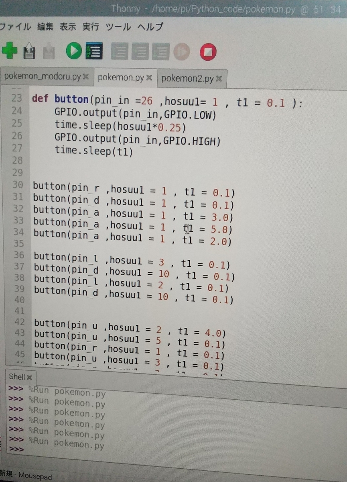Viewport: 347px width, 482px height.
Task: Open the 表示 menu
Action: (x=67, y=27)
